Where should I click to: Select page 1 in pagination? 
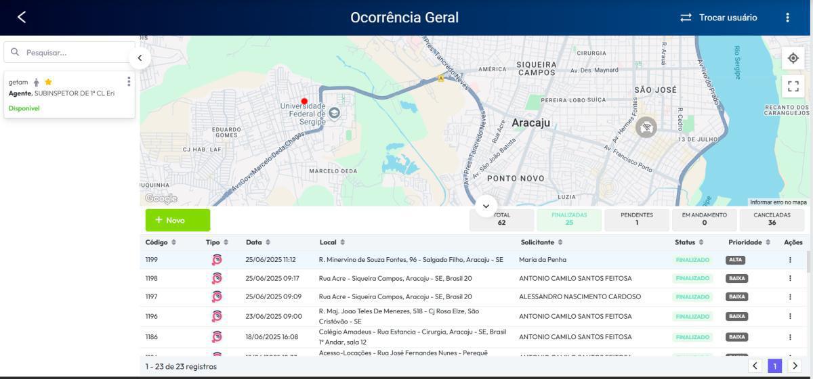[x=775, y=366]
